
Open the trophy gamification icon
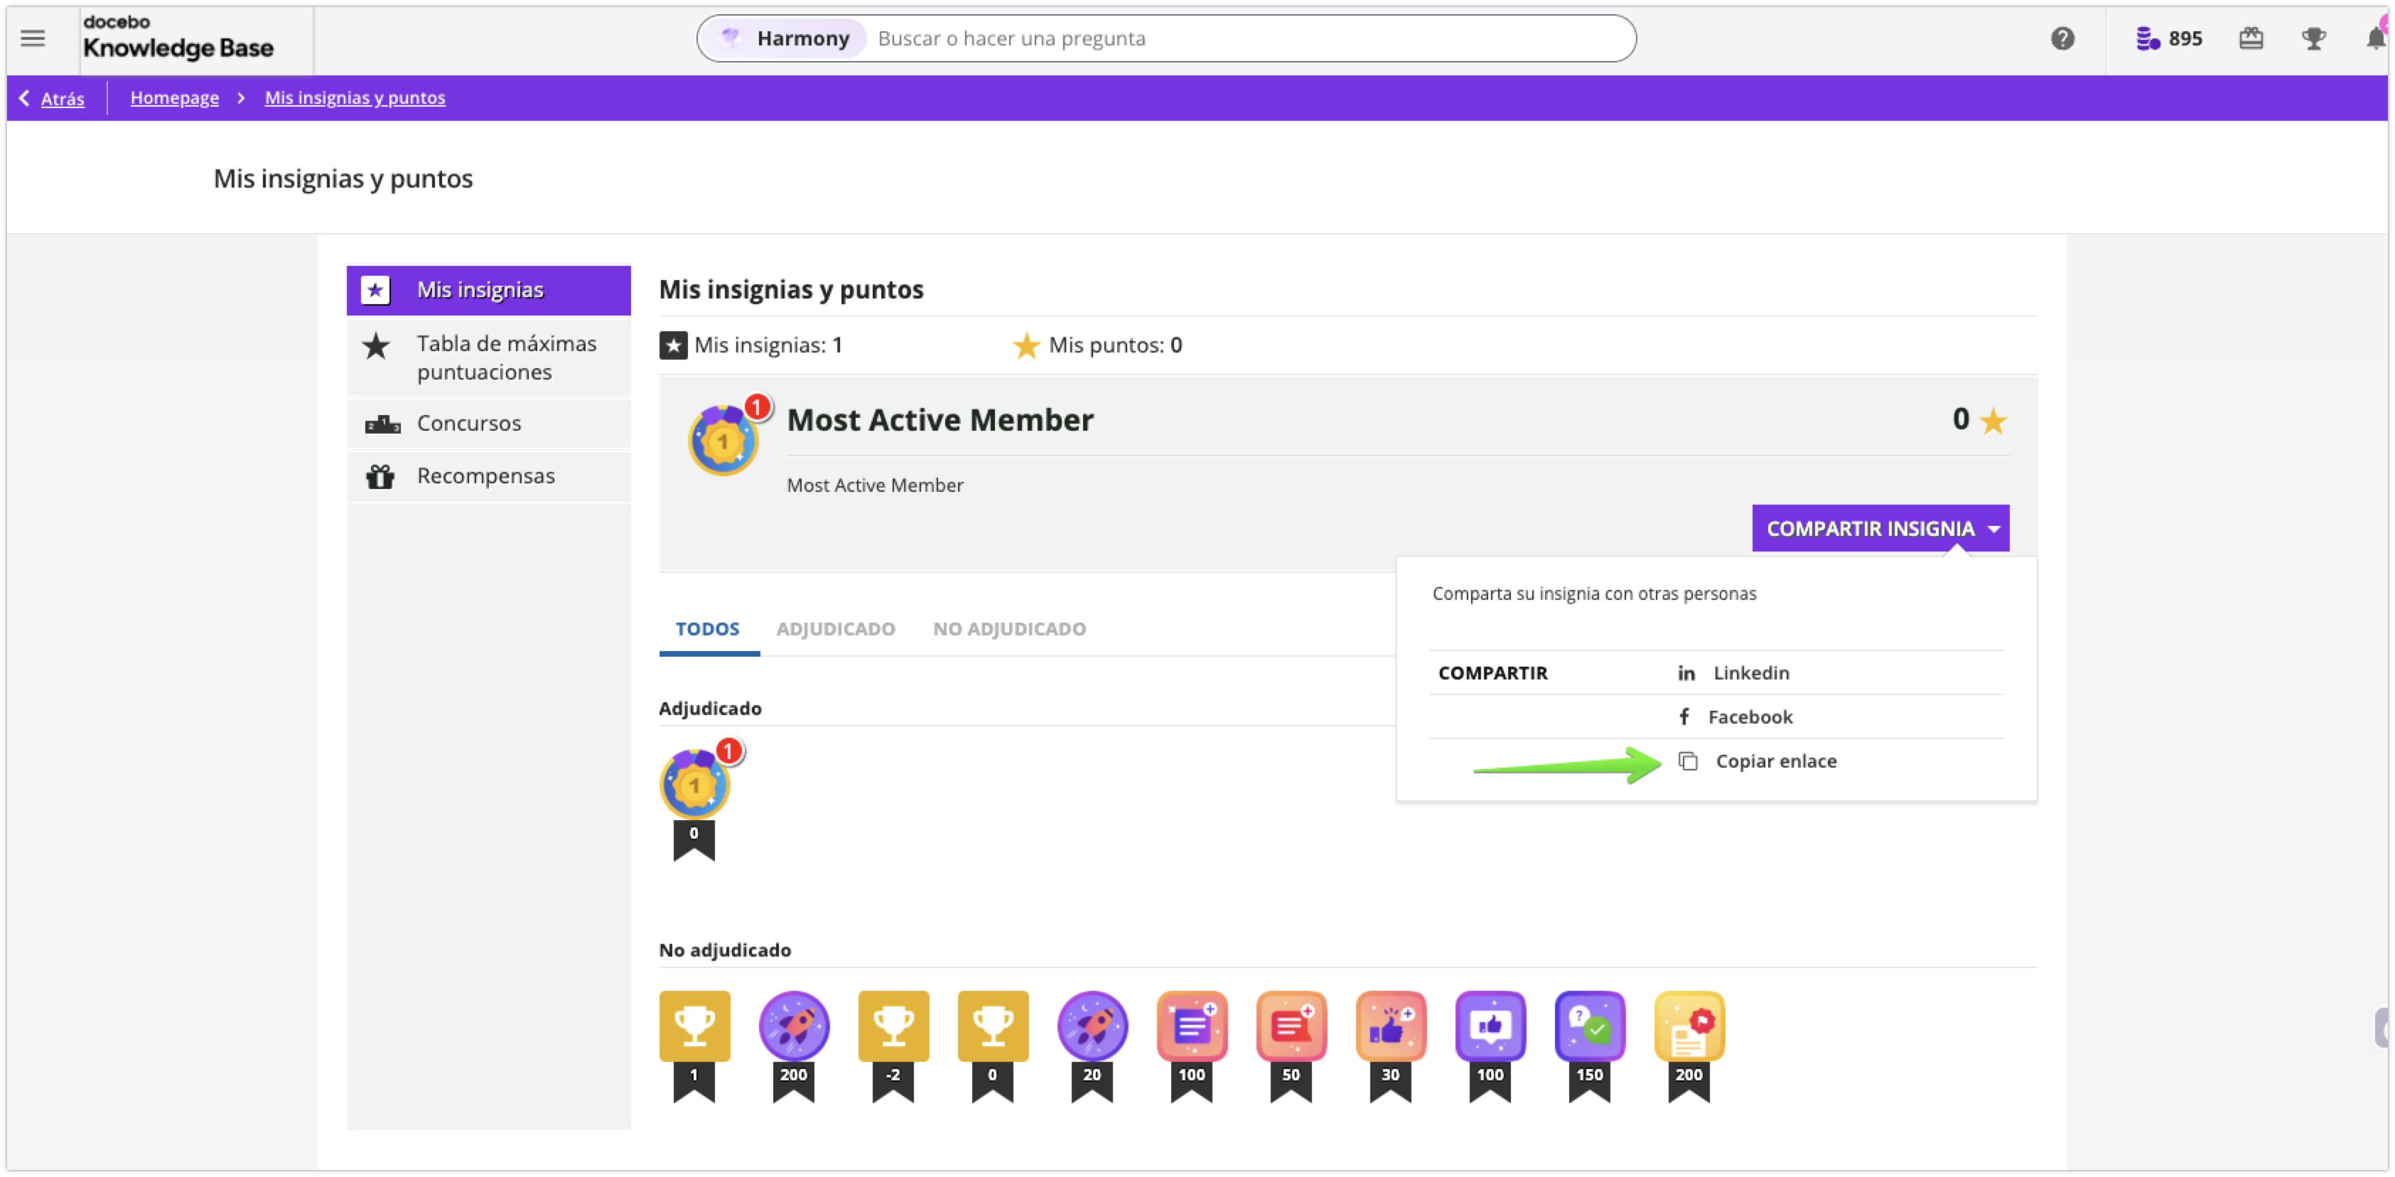[2313, 38]
